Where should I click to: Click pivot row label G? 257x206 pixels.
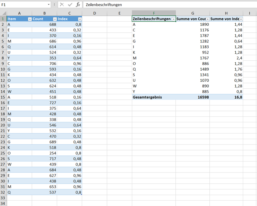[154, 41]
